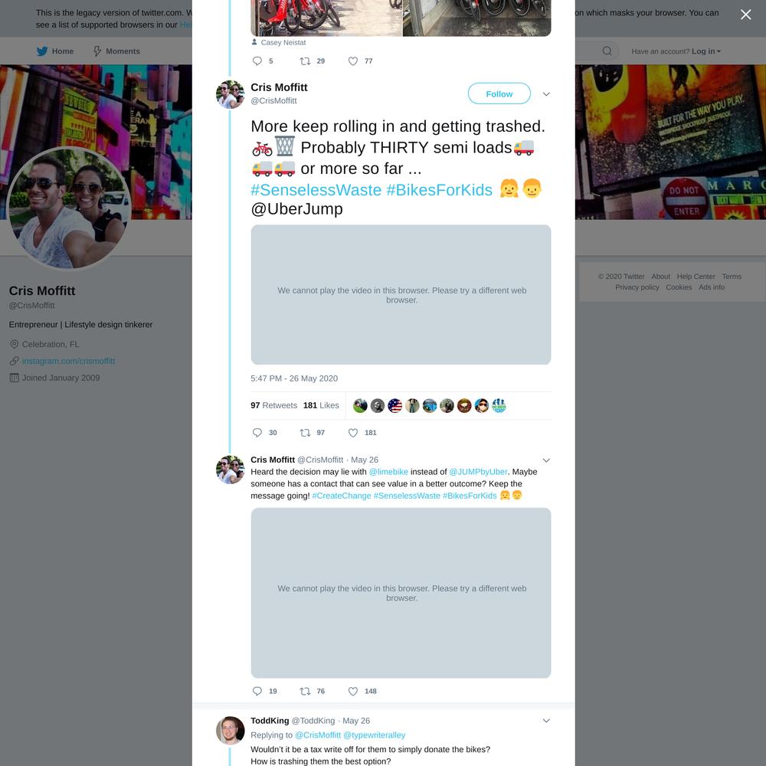The width and height of the screenshot is (766, 766).
Task: Open Cris Moffitt's avatar on the main tweet
Action: [x=230, y=94]
